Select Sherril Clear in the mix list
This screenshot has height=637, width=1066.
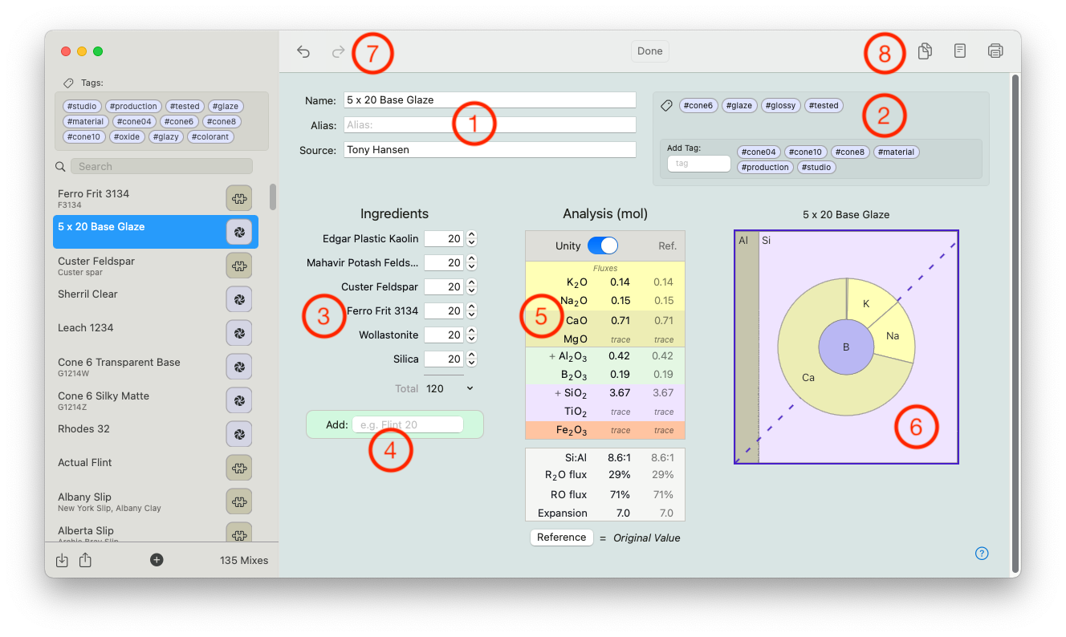pyautogui.click(x=156, y=299)
